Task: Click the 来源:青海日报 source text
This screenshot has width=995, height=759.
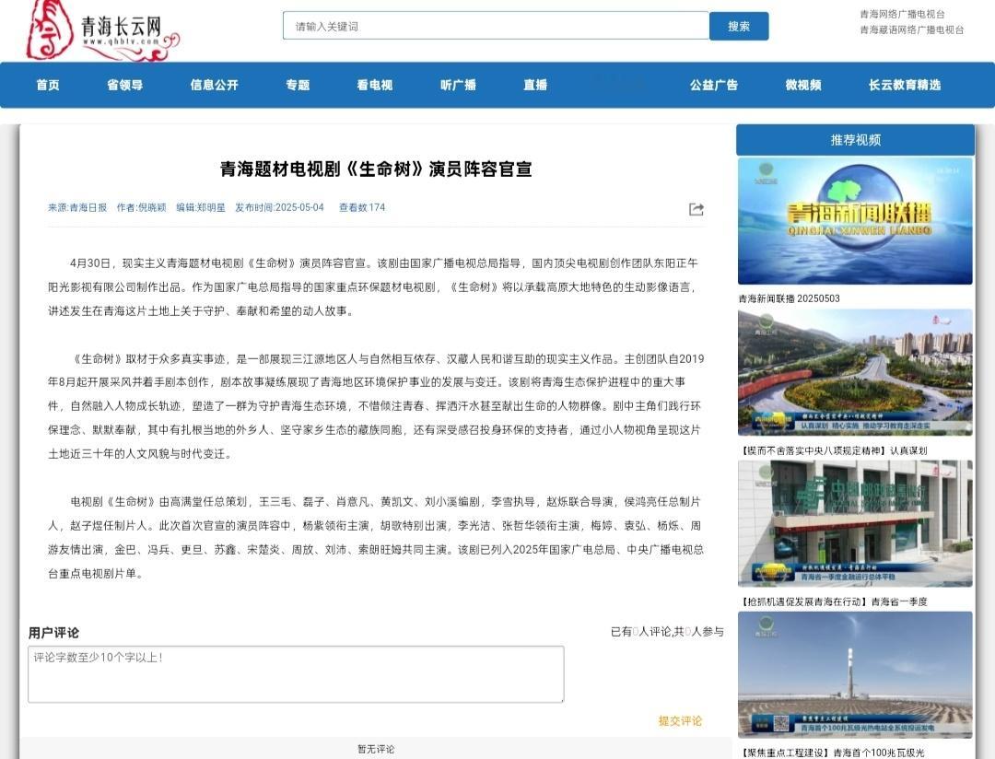Action: click(77, 207)
